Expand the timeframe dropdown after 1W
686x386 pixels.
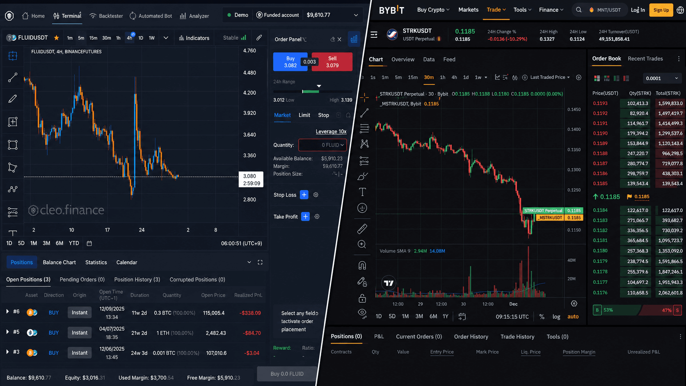click(166, 38)
